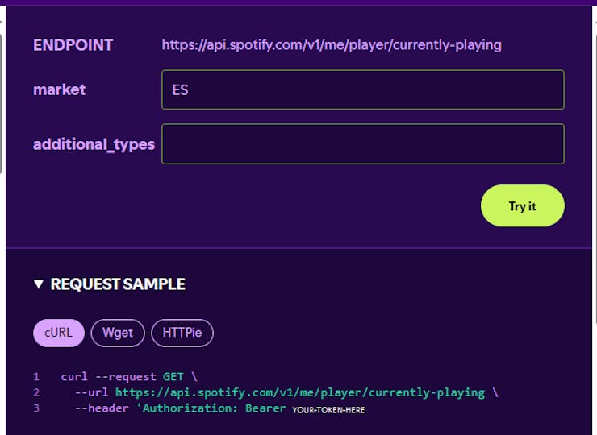Select the cURL tab
The height and width of the screenshot is (435, 597).
[59, 333]
